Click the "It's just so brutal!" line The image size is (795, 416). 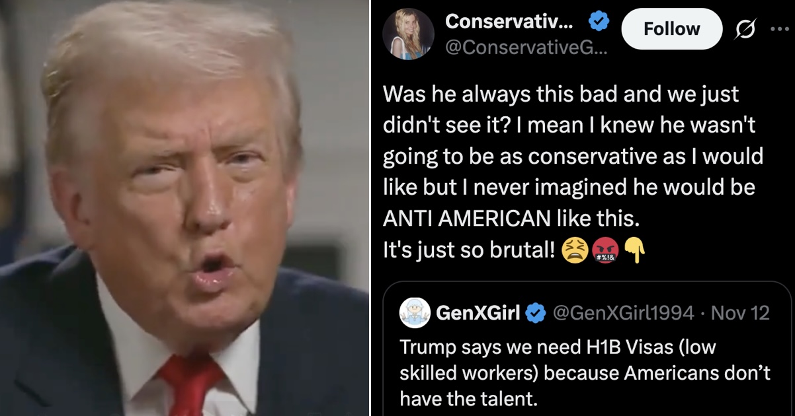470,250
